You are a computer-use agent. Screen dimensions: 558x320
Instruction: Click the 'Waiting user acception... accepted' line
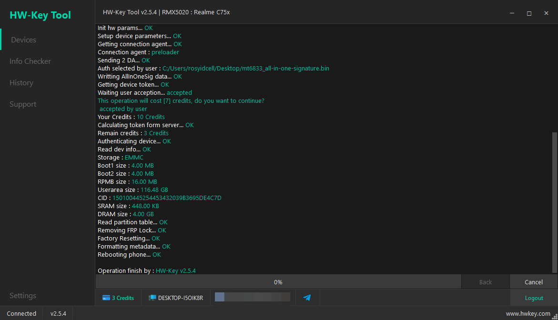[145, 93]
